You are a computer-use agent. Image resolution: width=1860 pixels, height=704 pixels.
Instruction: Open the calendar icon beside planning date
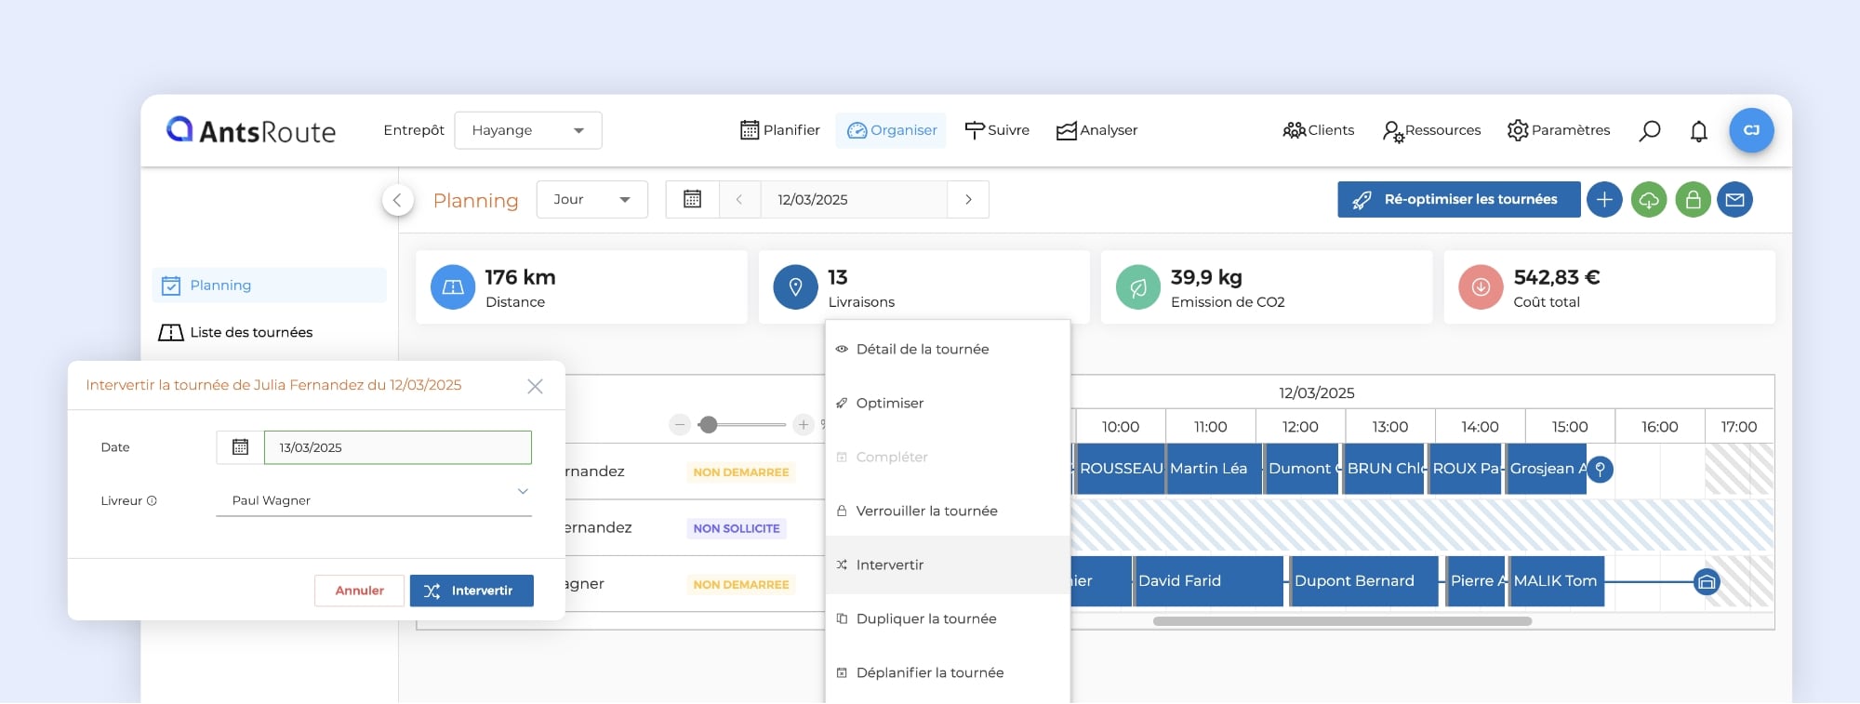pyautogui.click(x=693, y=200)
